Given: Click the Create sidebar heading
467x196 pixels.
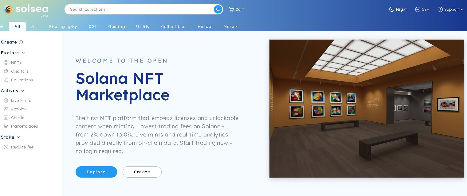Looking at the screenshot, I should click(9, 42).
